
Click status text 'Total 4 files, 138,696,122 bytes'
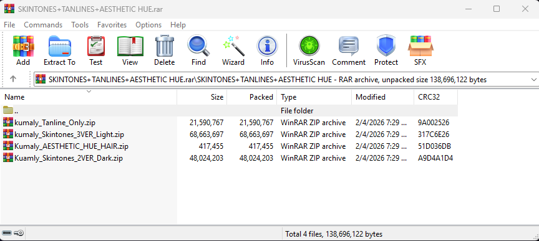point(333,234)
